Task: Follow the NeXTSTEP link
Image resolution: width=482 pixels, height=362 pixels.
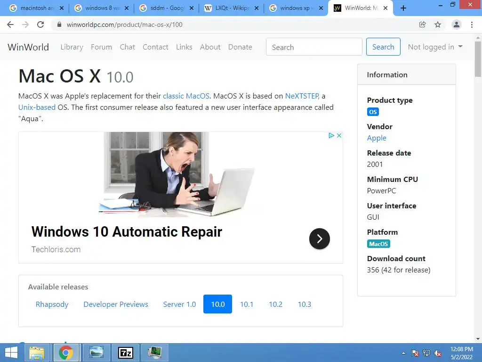Action: coord(302,96)
